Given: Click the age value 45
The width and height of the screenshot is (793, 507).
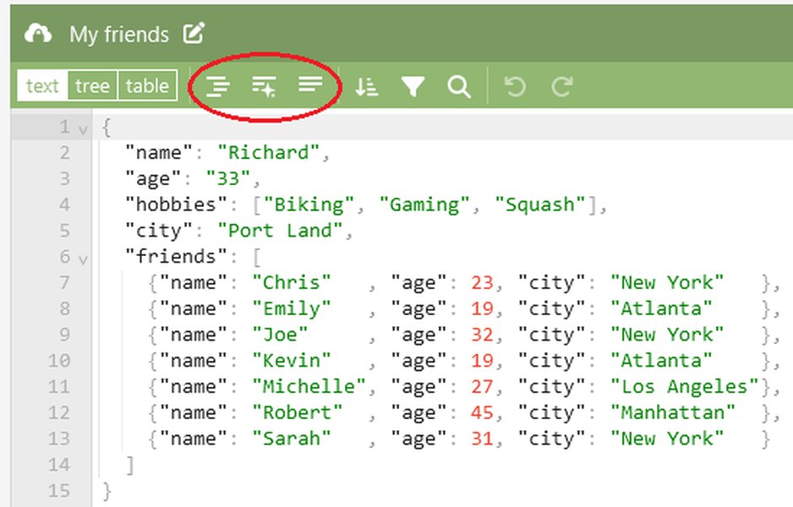Looking at the screenshot, I should coord(482,412).
